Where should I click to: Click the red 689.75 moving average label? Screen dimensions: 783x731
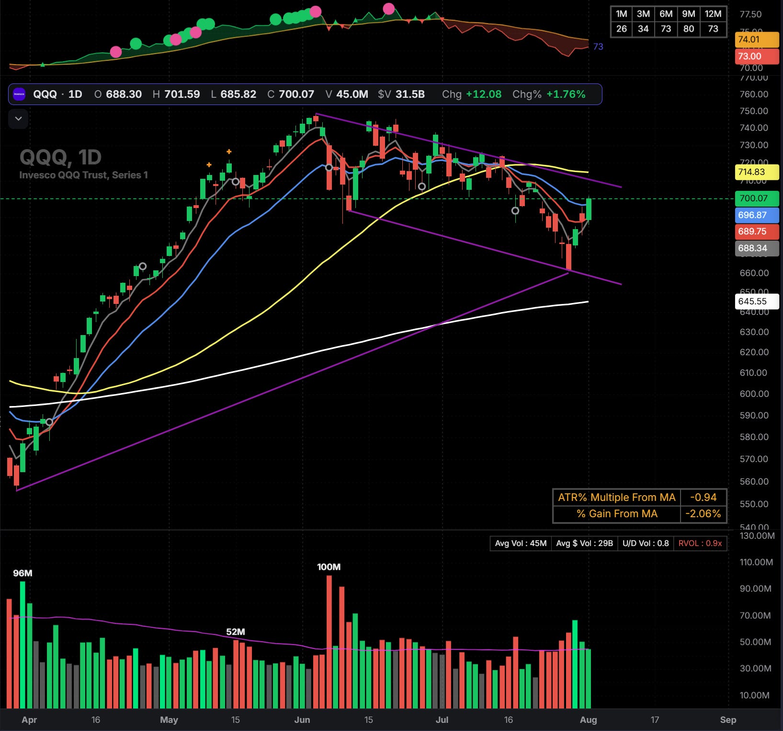point(757,231)
